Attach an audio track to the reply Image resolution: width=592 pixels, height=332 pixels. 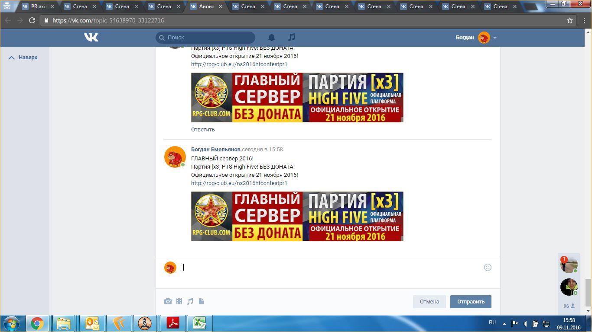190,302
